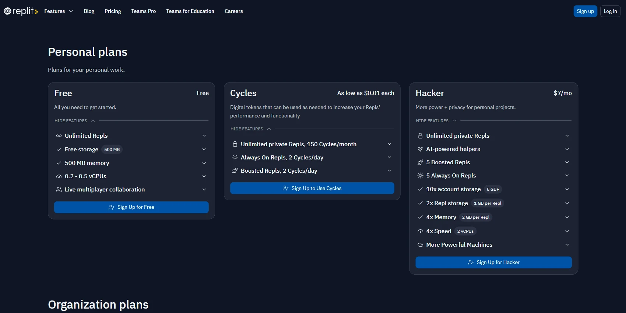Expand the Hacker Unlimited private Repls chevron
Viewport: 626px width, 313px height.
567,136
